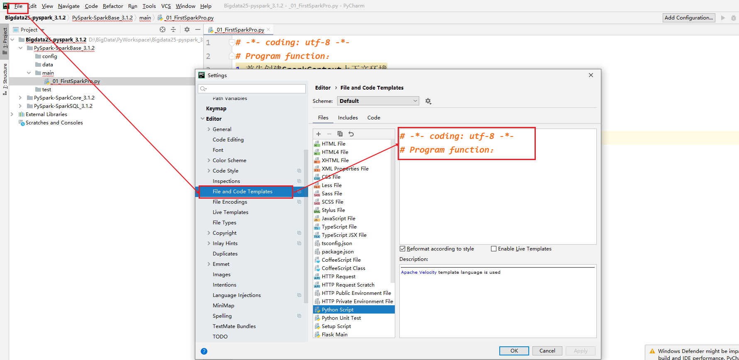Expand Code Style settings node
The width and height of the screenshot is (739, 360).
209,171
